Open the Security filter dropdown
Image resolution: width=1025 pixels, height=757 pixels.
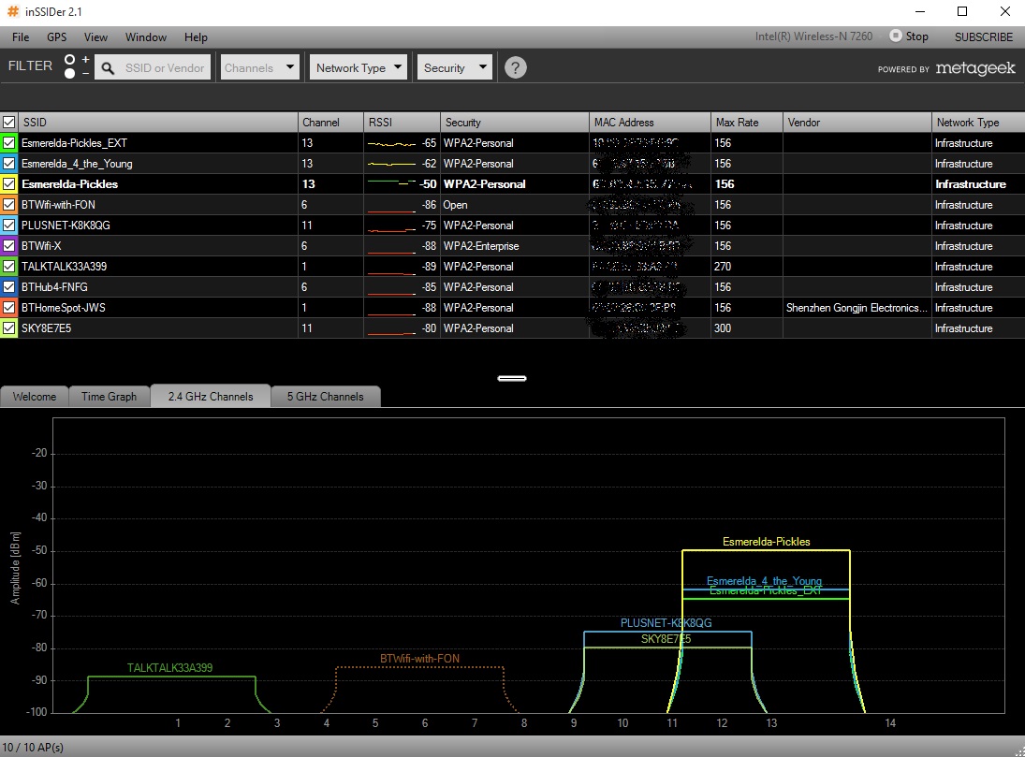455,67
